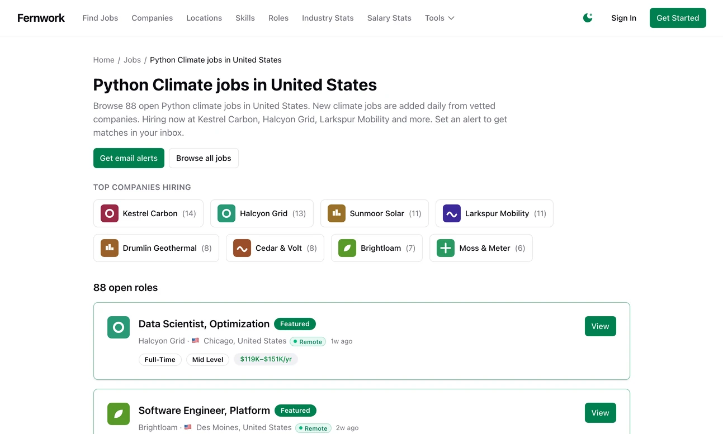View the Software Engineer, Platform job

tap(600, 413)
